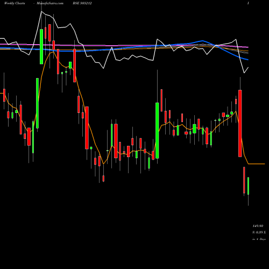Click the 'BSE 503212' symbol label
Viewport: 269px width, 269px height.
tap(82, 3)
